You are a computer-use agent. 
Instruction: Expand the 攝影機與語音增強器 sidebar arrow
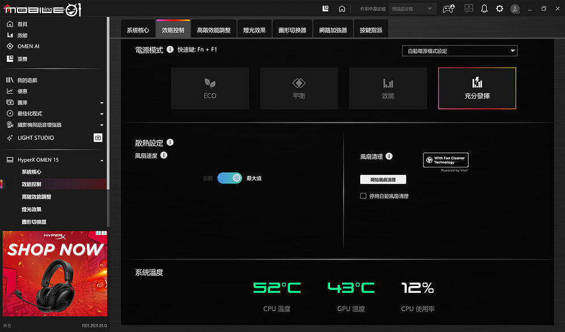102,125
